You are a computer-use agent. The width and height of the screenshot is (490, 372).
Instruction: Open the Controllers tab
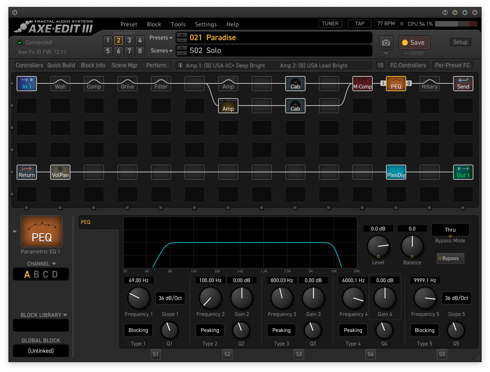30,65
